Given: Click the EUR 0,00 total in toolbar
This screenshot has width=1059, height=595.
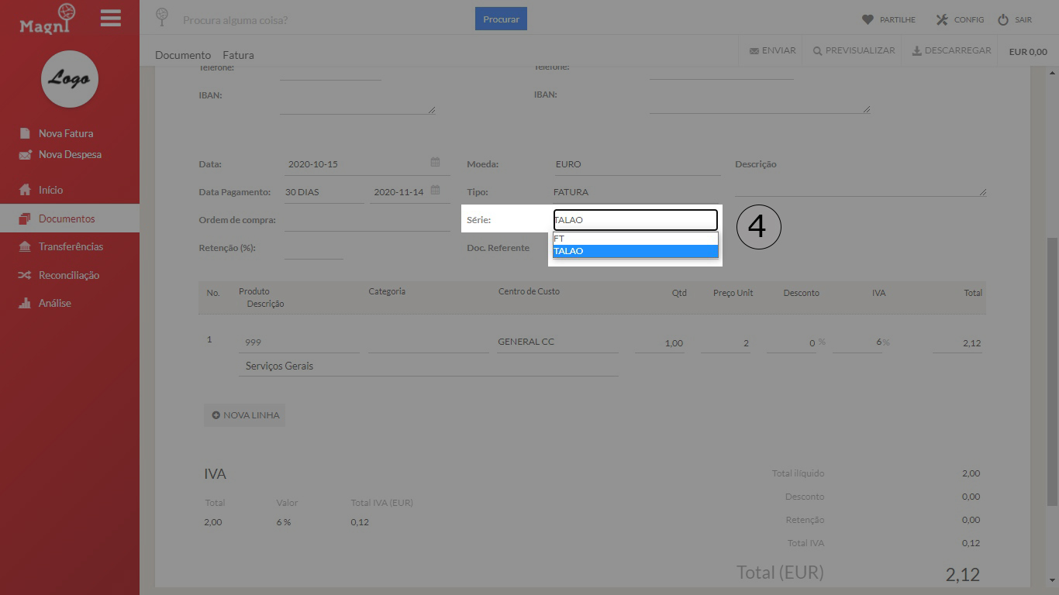Looking at the screenshot, I should coord(1028,52).
